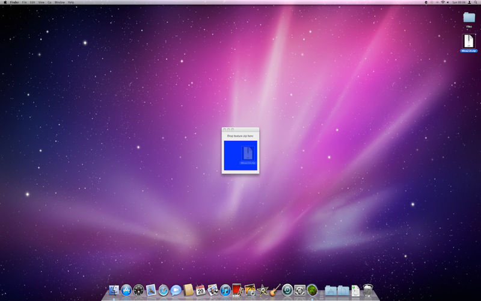
Task: Open iChat from the Dock
Action: [176, 291]
